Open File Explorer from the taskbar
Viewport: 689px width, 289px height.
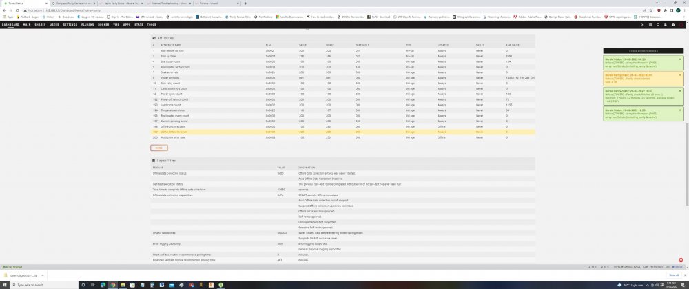122,285
